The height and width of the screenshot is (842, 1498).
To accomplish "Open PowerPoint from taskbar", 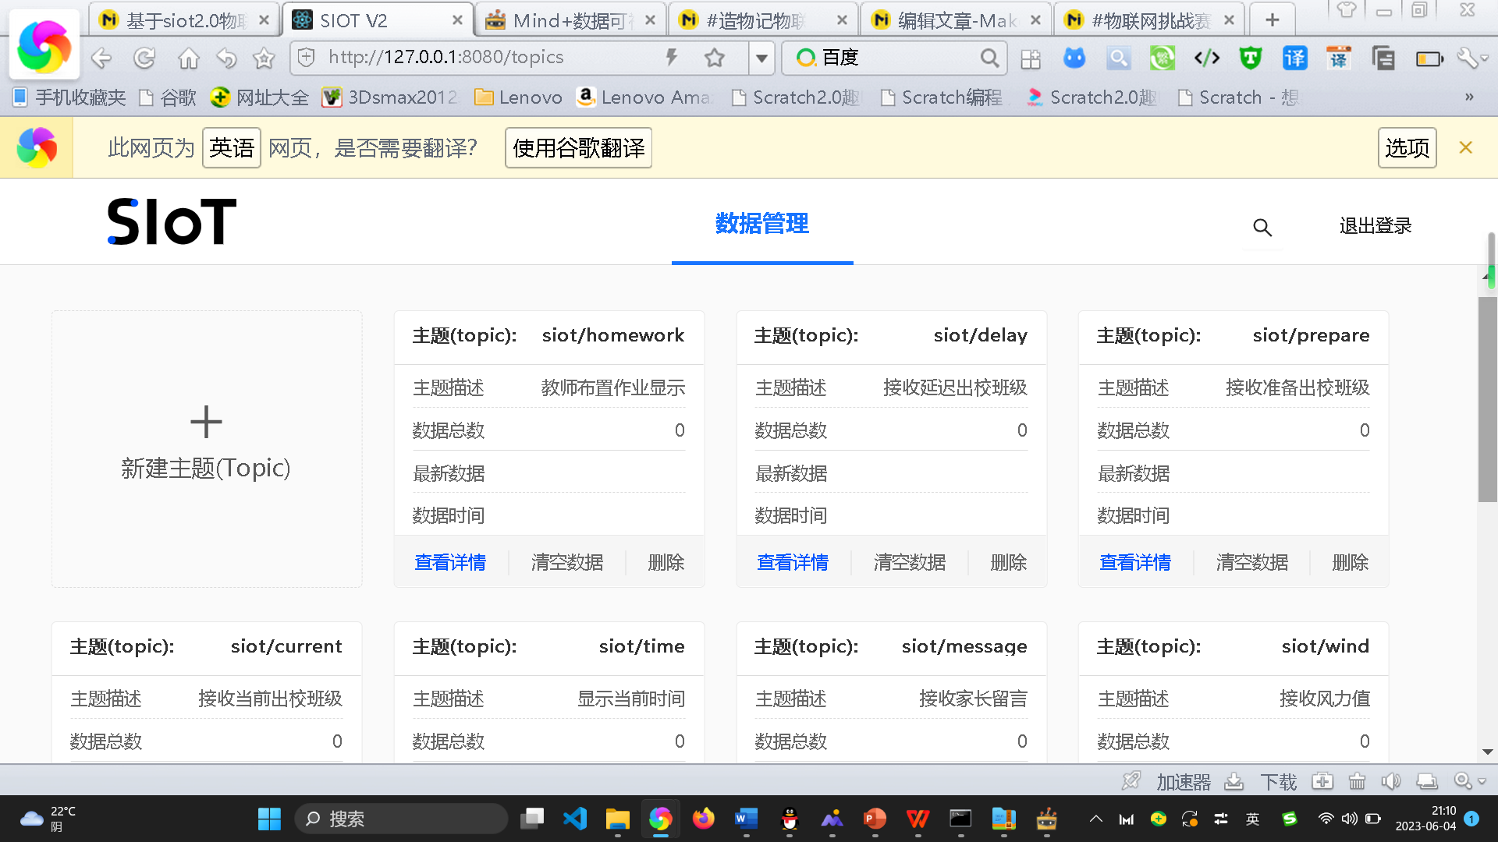I will click(x=875, y=819).
